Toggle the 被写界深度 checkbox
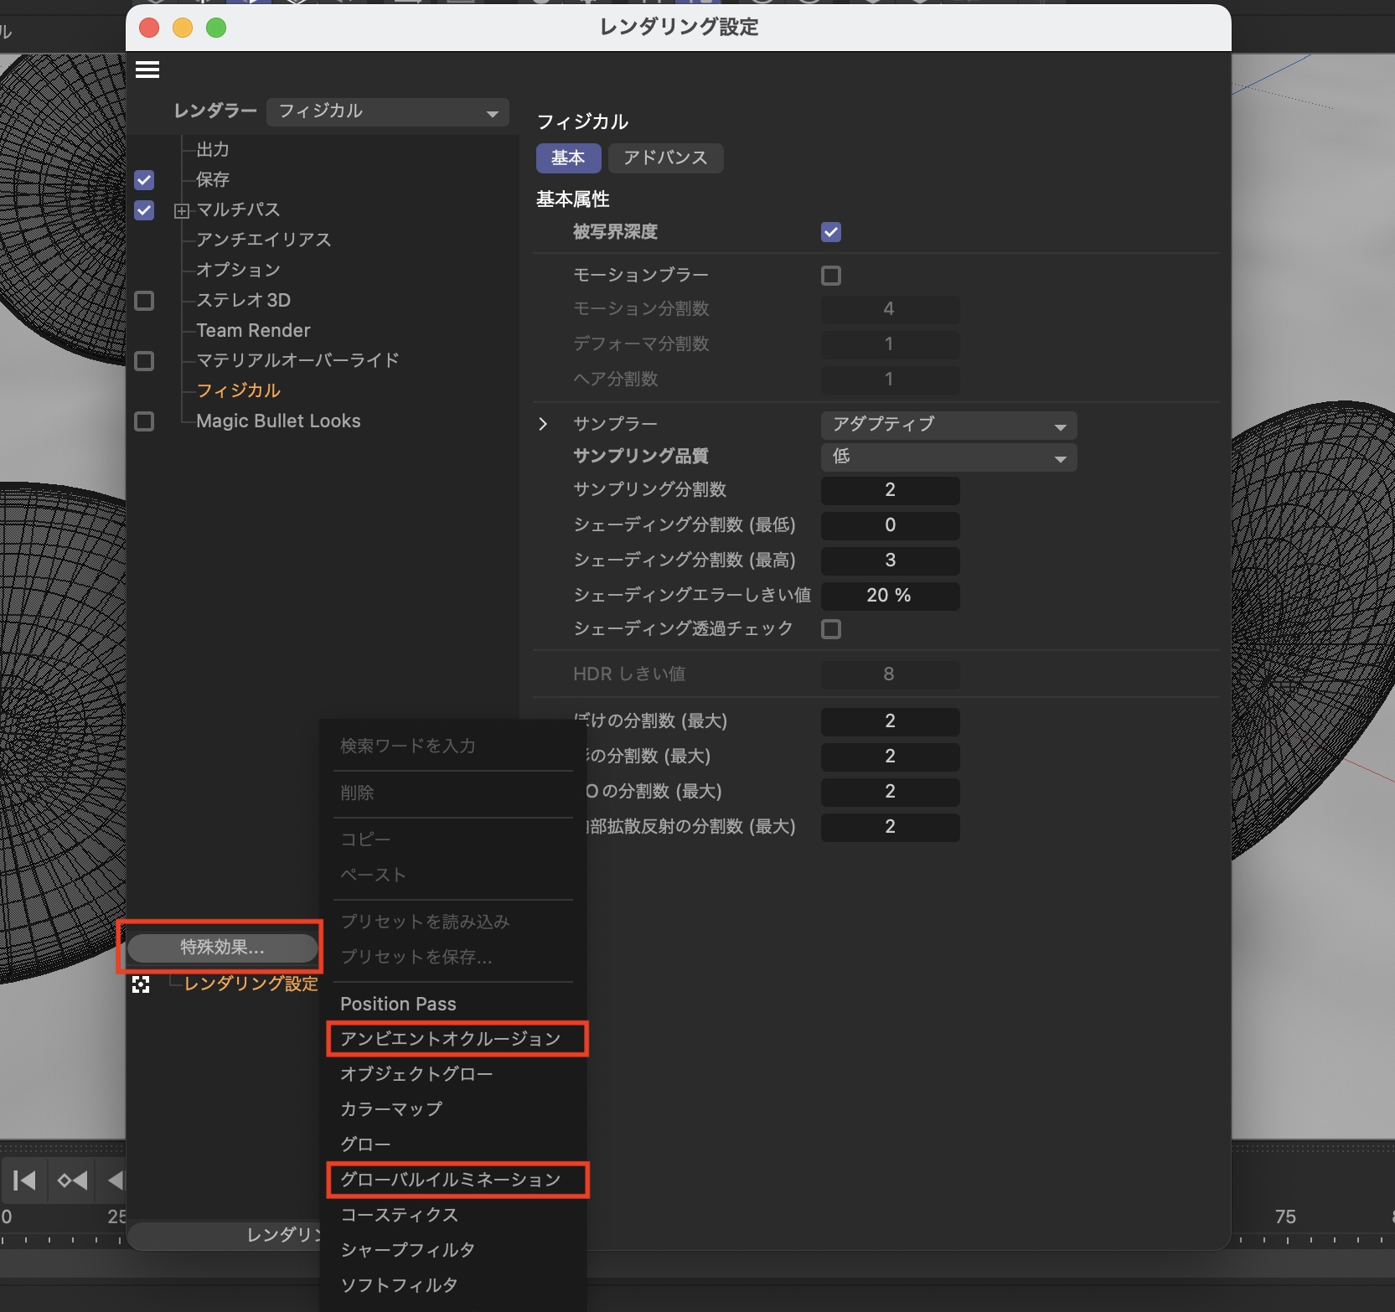This screenshot has height=1312, width=1395. click(830, 232)
